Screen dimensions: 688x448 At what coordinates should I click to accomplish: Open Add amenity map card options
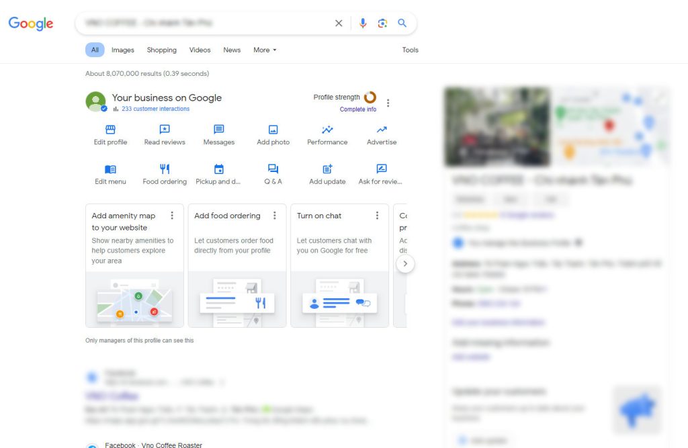[x=172, y=216]
